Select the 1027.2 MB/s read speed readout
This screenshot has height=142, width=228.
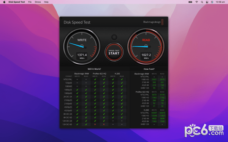[146, 56]
